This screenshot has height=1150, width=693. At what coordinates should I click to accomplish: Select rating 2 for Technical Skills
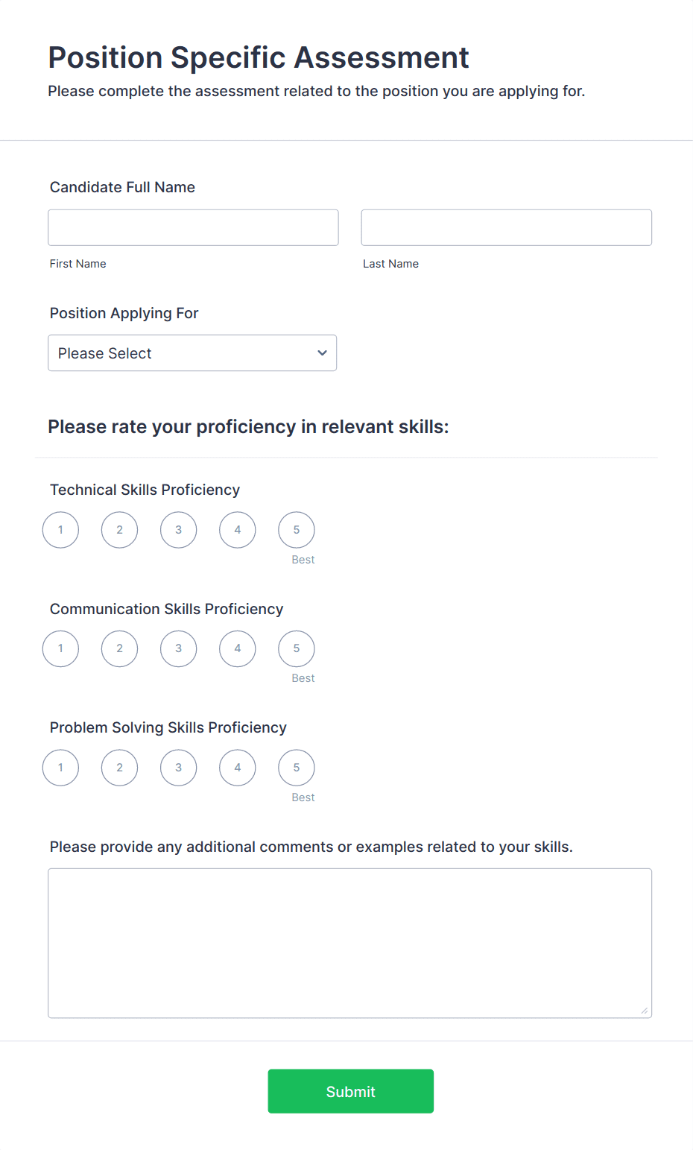click(x=119, y=530)
